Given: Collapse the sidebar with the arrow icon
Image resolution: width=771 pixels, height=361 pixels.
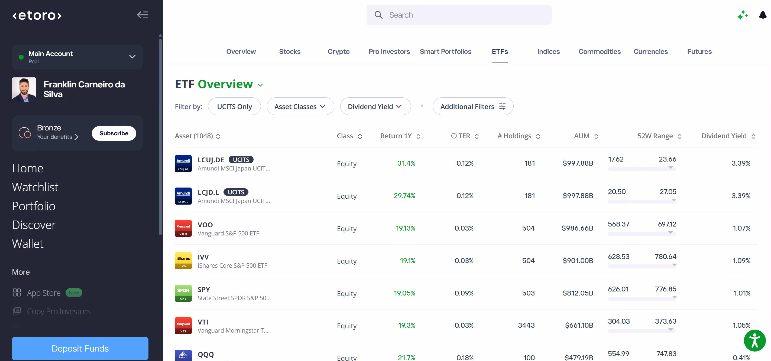Looking at the screenshot, I should point(142,15).
